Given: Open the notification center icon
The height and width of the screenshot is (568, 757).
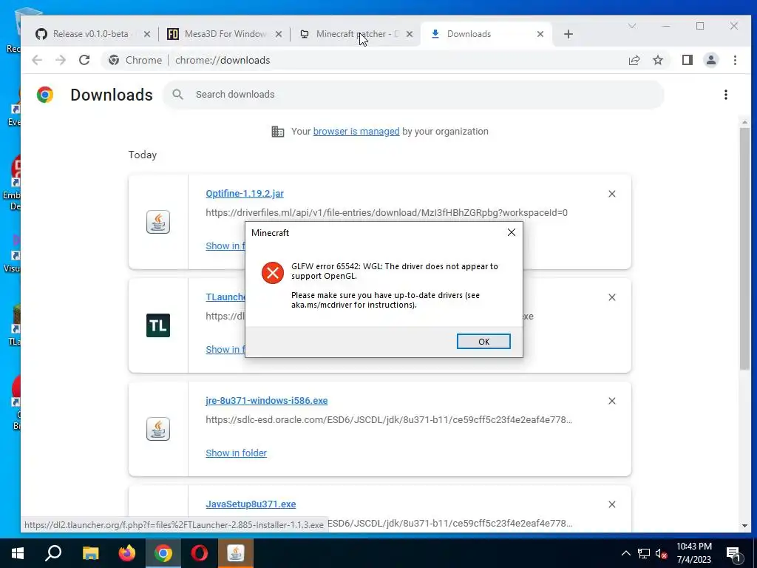Looking at the screenshot, I should 733,554.
